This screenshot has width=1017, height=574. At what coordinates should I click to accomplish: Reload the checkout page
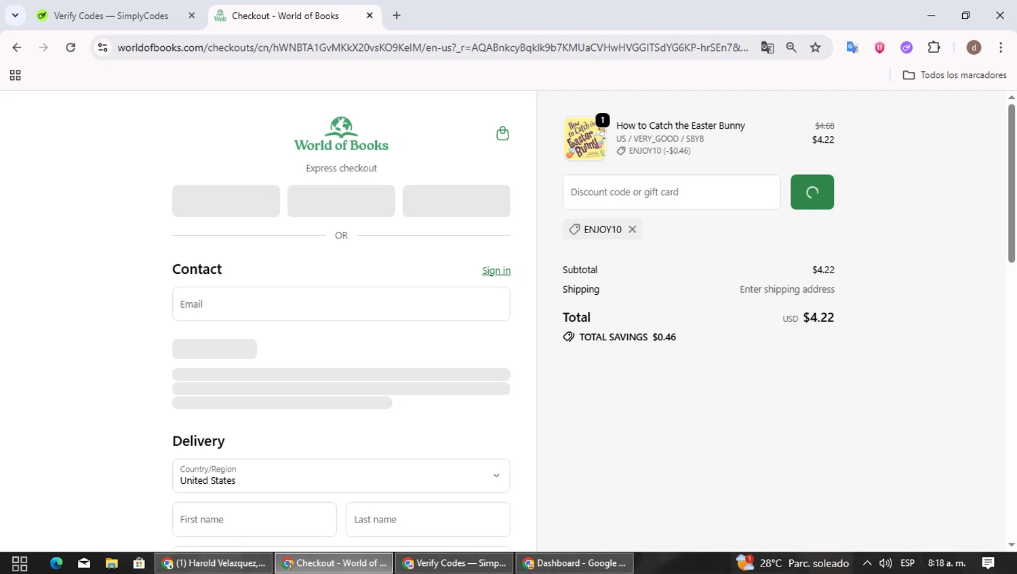(x=71, y=47)
